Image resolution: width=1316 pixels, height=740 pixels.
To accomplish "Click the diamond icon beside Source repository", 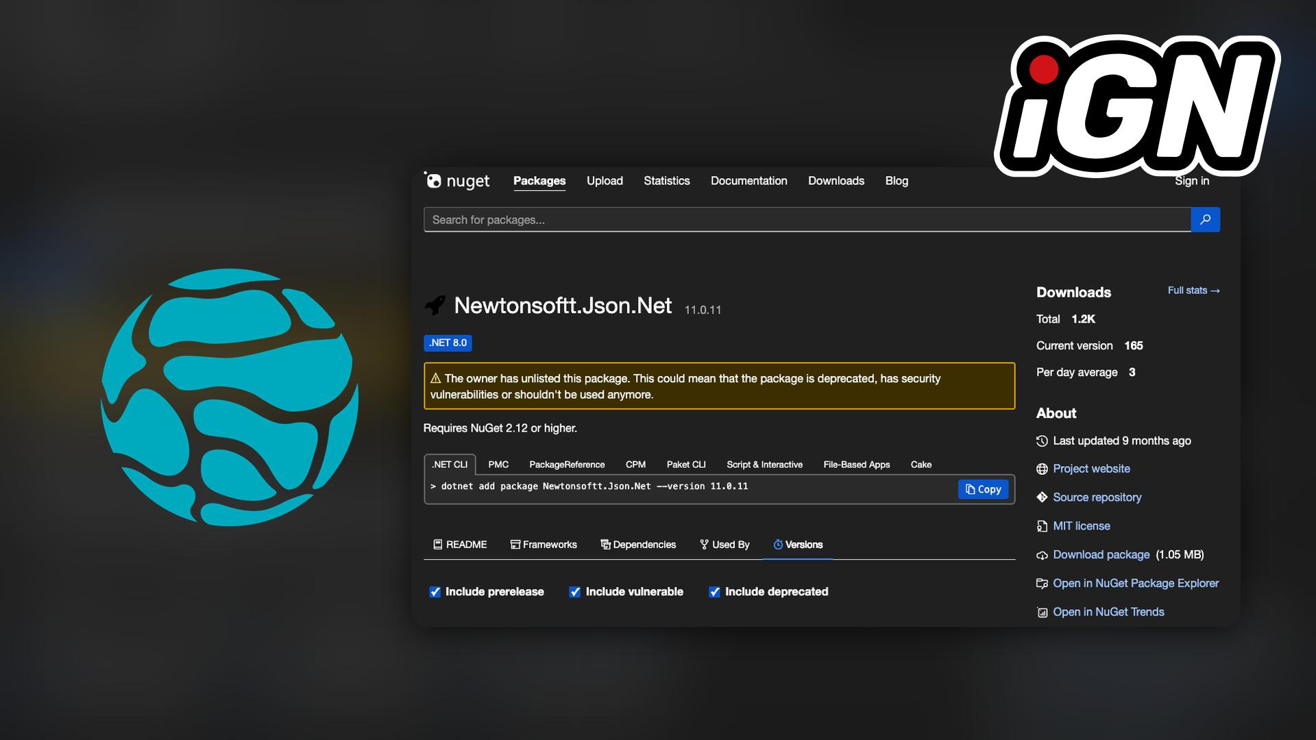I will 1042,497.
